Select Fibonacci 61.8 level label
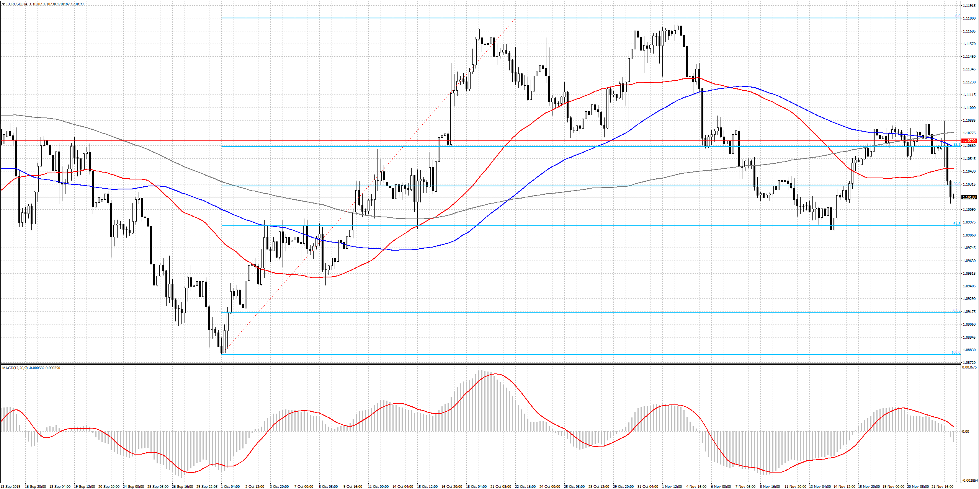Viewport: 979px width, 489px height. coord(956,223)
